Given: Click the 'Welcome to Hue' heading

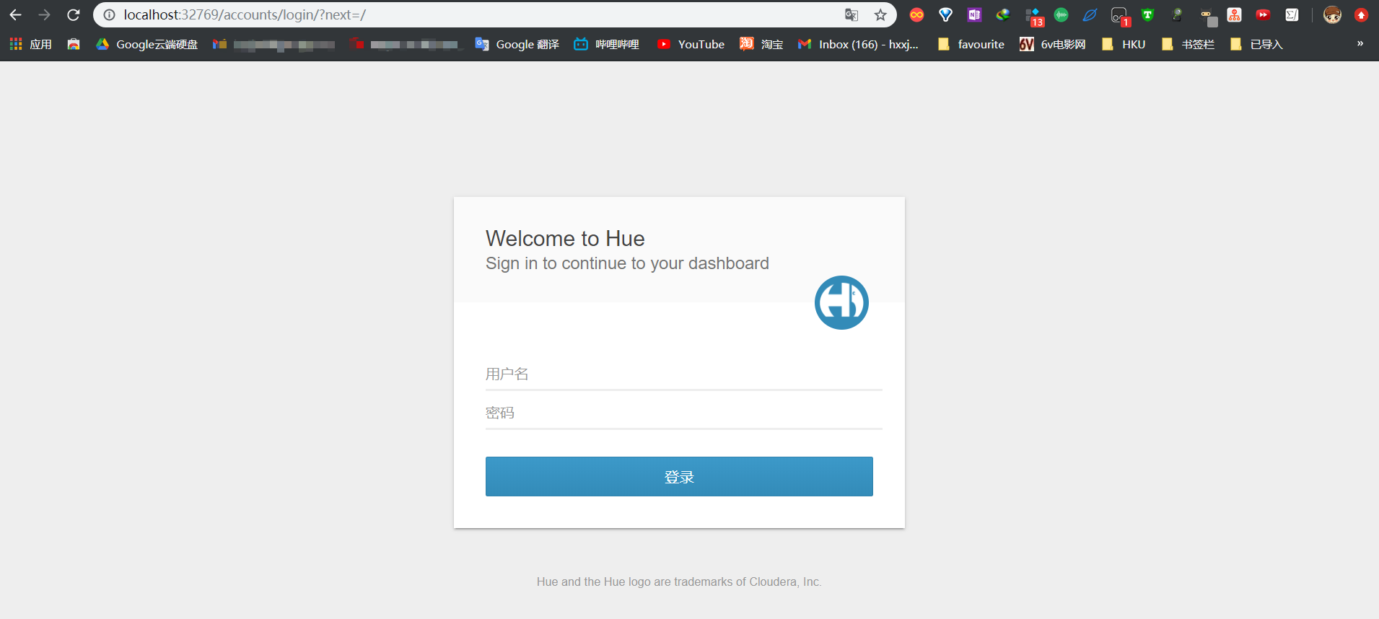Looking at the screenshot, I should 565,238.
